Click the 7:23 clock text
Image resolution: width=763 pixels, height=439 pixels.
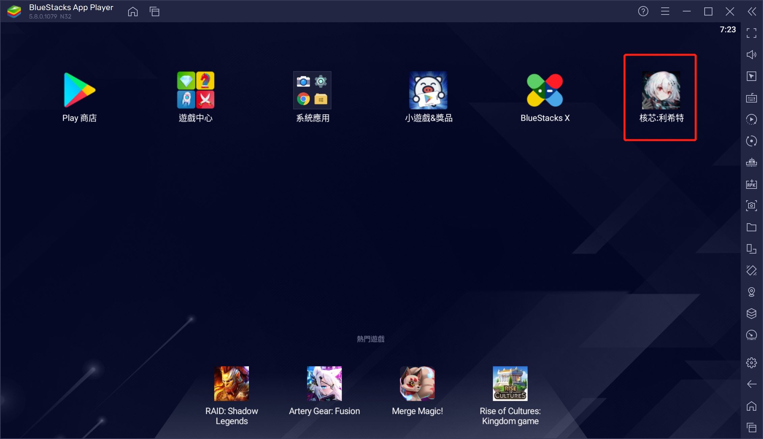coord(728,30)
